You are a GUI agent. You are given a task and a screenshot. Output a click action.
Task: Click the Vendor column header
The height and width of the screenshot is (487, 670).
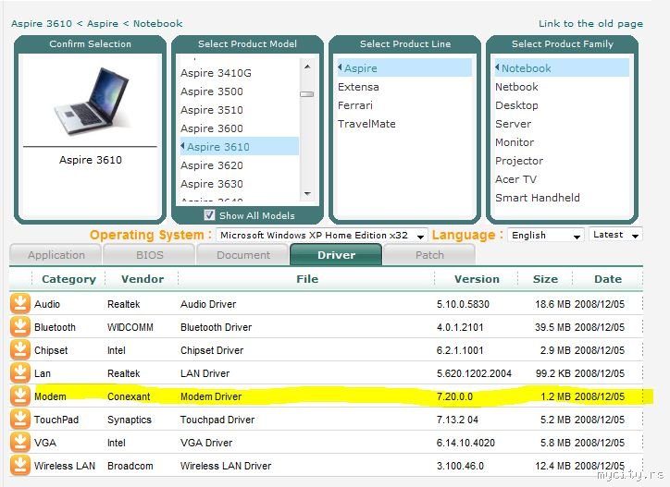pos(143,279)
